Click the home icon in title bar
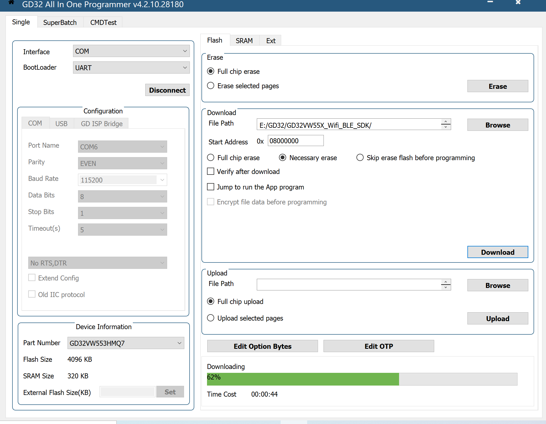The width and height of the screenshot is (546, 424). (11, 2)
